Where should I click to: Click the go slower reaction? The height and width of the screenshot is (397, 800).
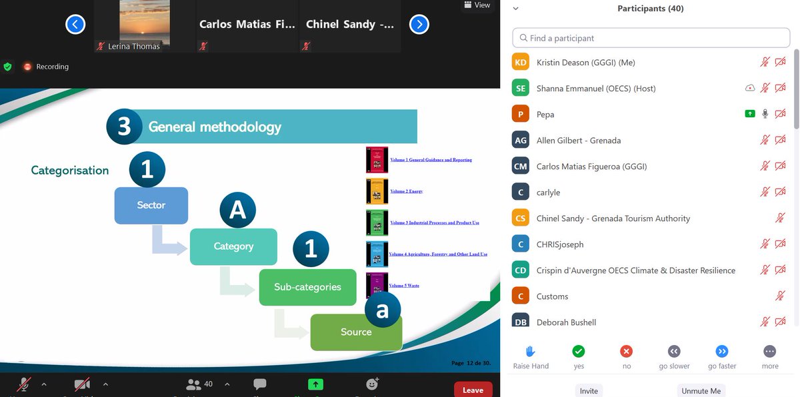(x=674, y=351)
